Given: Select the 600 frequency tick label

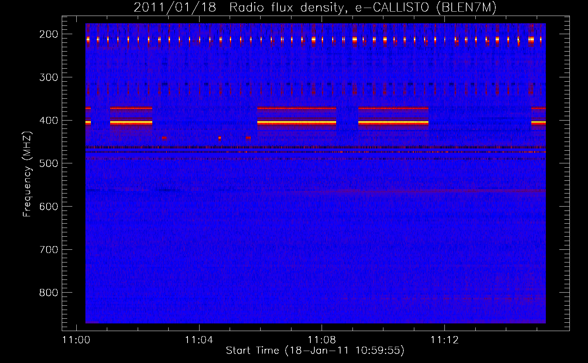Looking at the screenshot, I should [x=49, y=207].
